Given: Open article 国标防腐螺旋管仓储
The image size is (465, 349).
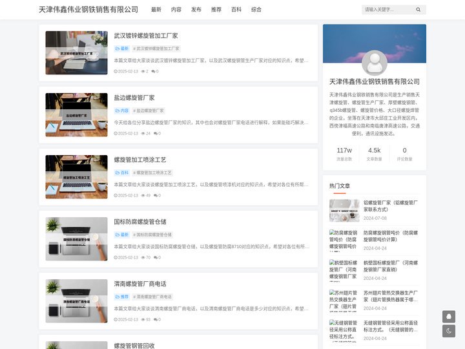Looking at the screenshot, I should point(140,222).
